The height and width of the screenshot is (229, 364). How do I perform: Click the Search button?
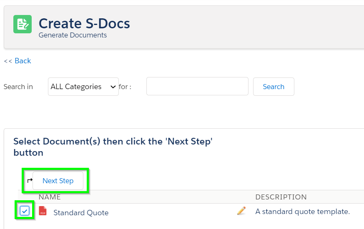[x=274, y=87]
